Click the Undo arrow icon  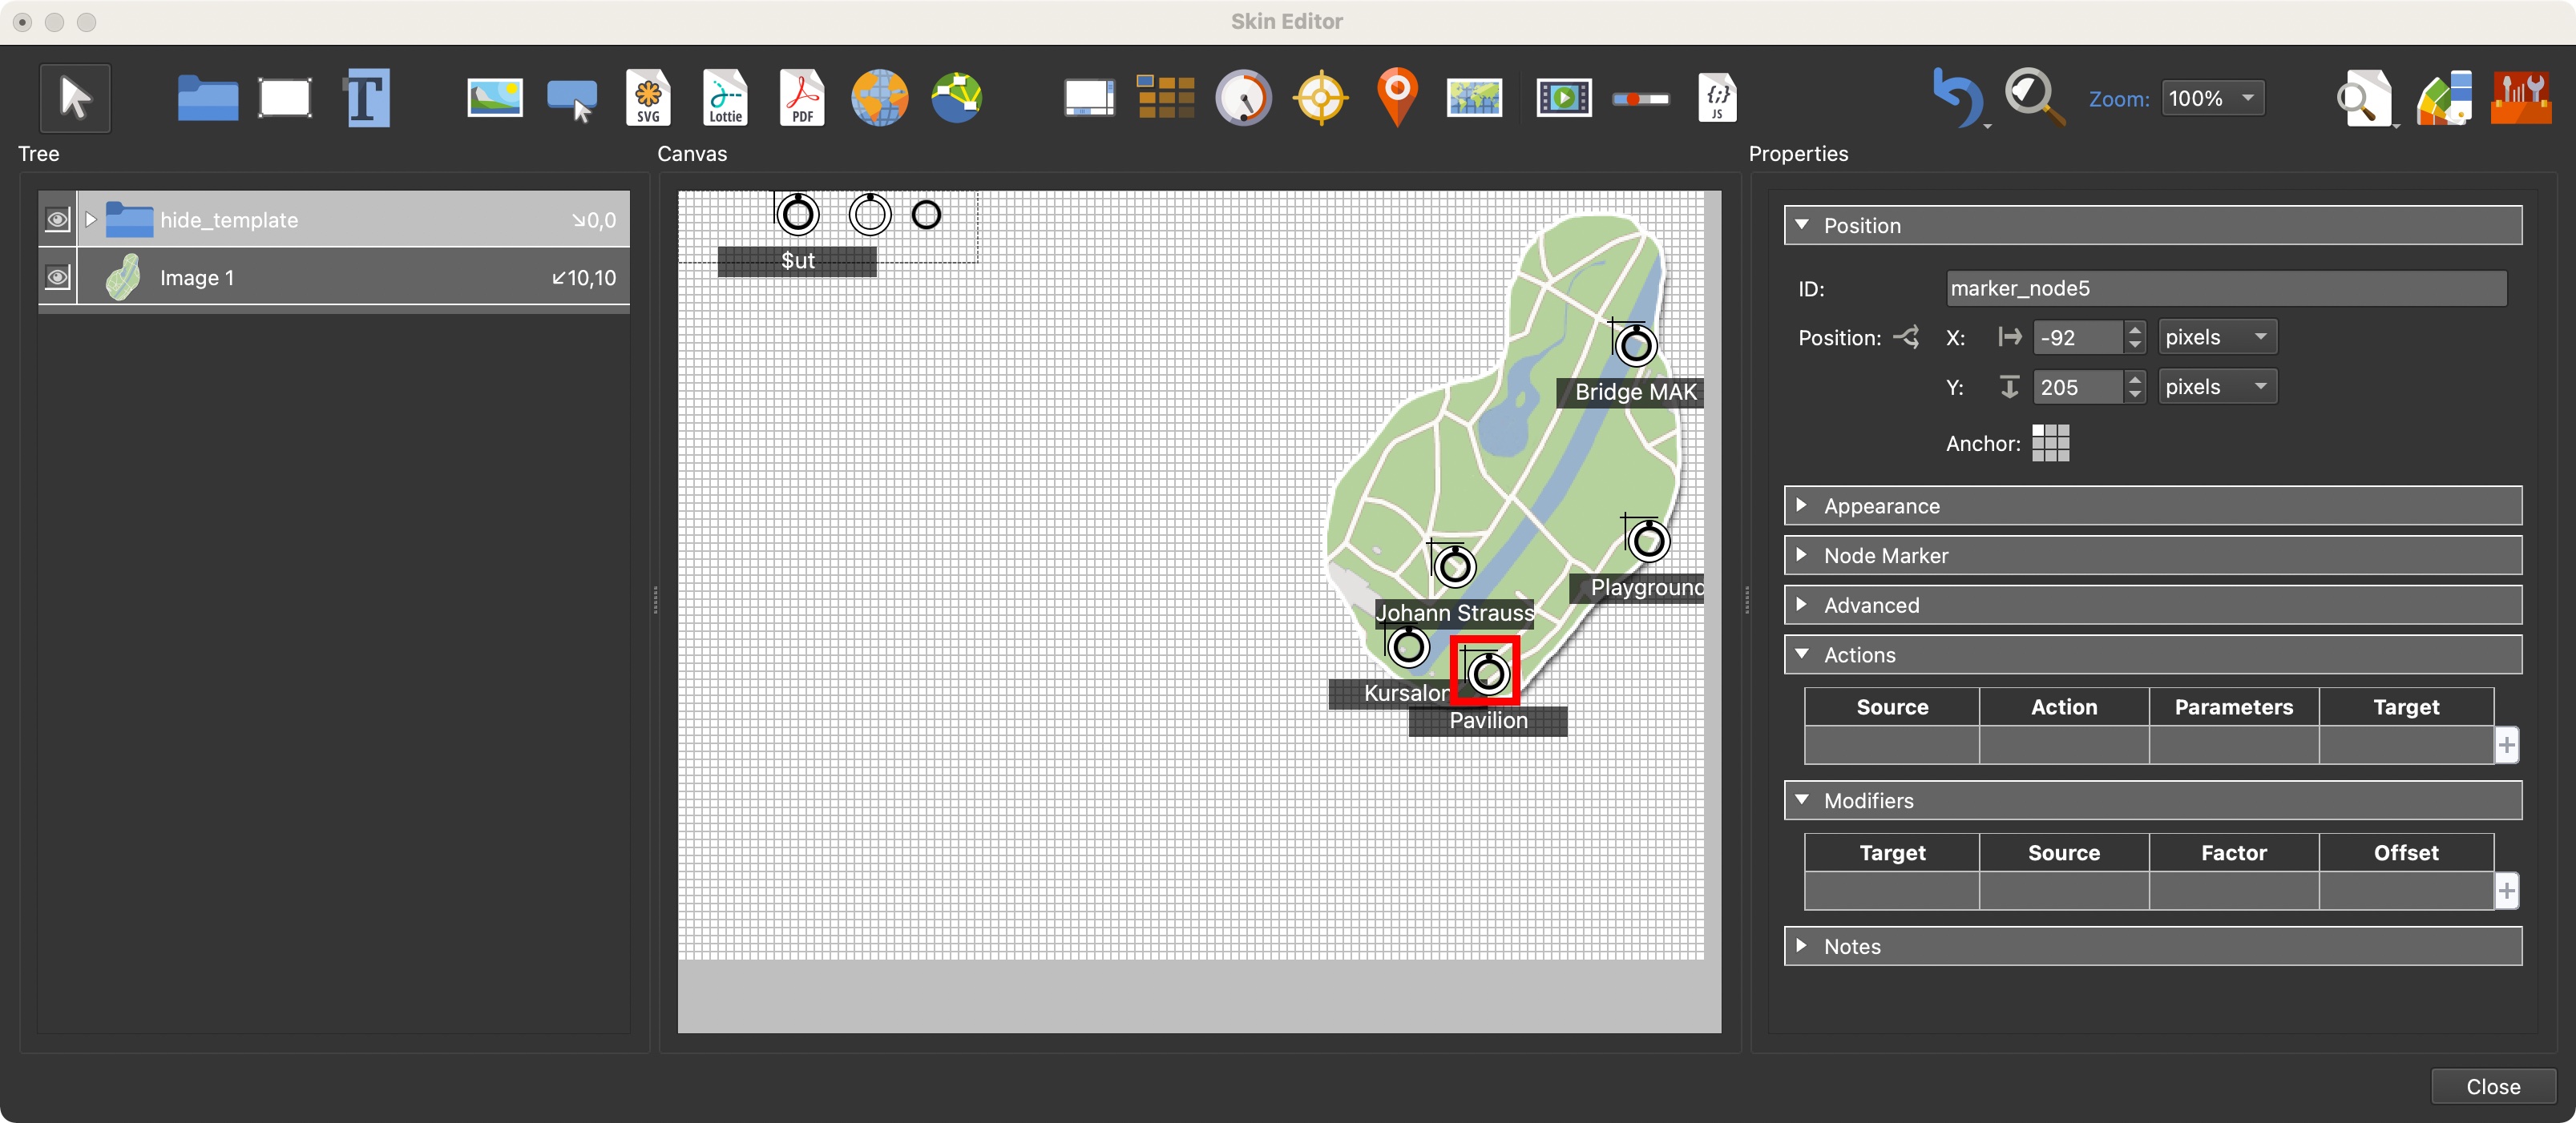[1956, 98]
